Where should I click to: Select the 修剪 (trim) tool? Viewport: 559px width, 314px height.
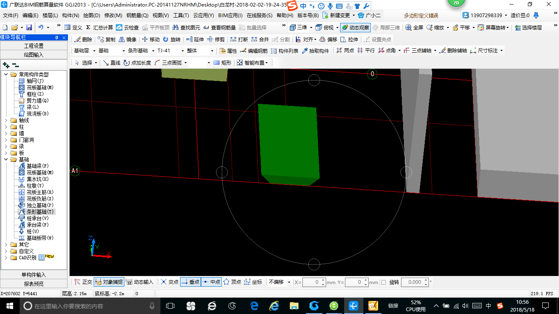pyautogui.click(x=216, y=39)
